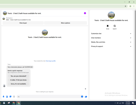Click taskbar volume icon

(118, 103)
